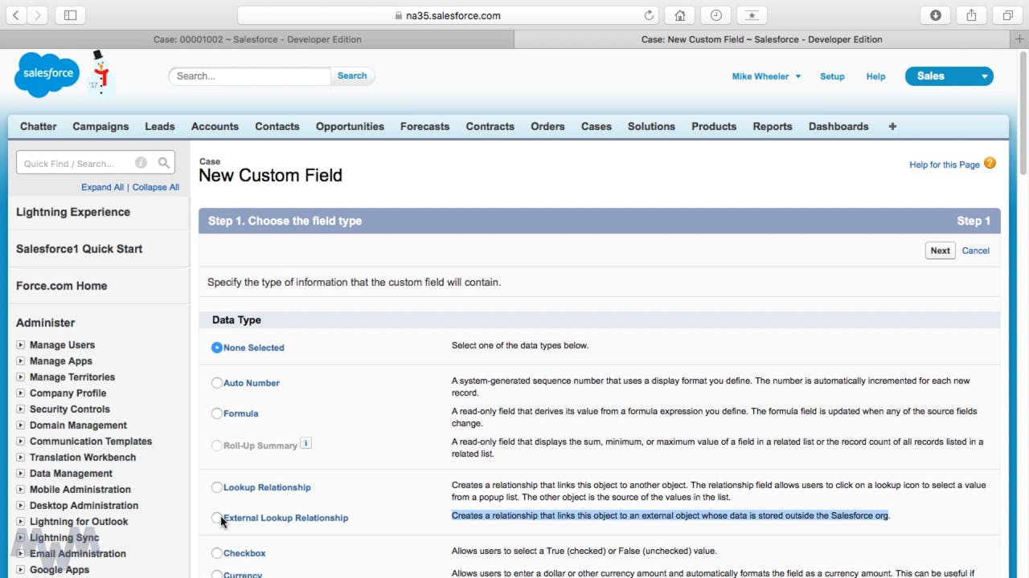The width and height of the screenshot is (1029, 578).
Task: Open the Dashboards tab
Action: click(x=838, y=126)
